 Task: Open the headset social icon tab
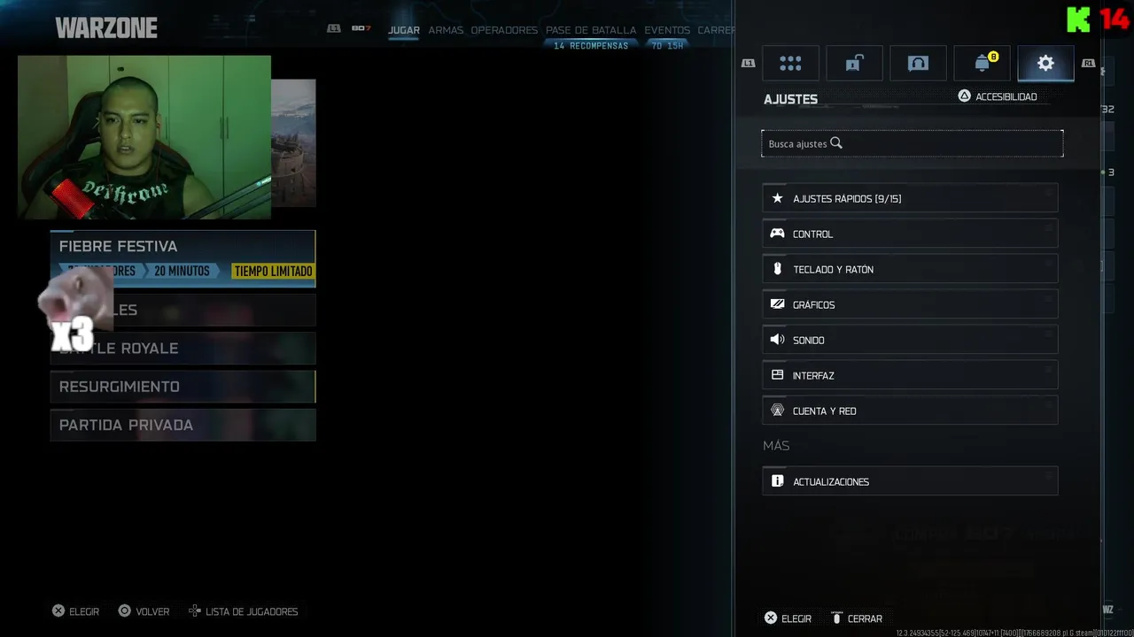pos(918,64)
